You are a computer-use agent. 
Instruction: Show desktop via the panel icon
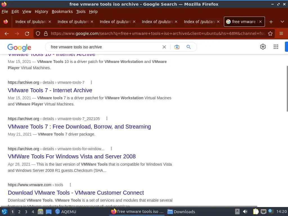tap(49, 212)
